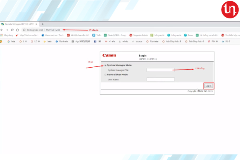The image size is (240, 160).
Task: Click the Age 2013|03|28 toolbar item
Action: [81, 42]
